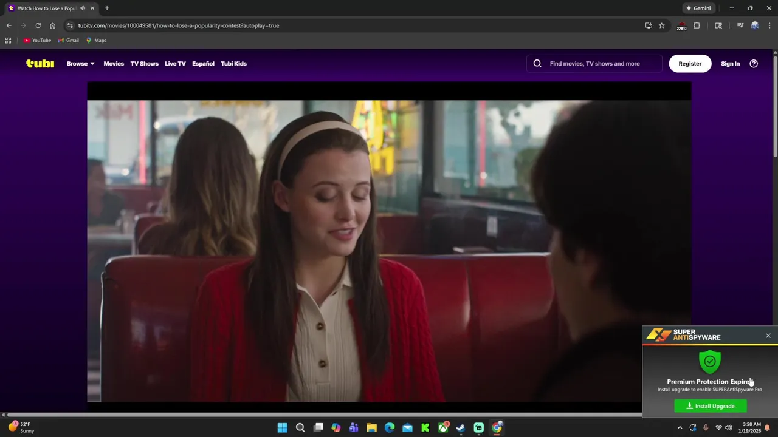Close the Tubi browser tab

point(92,8)
